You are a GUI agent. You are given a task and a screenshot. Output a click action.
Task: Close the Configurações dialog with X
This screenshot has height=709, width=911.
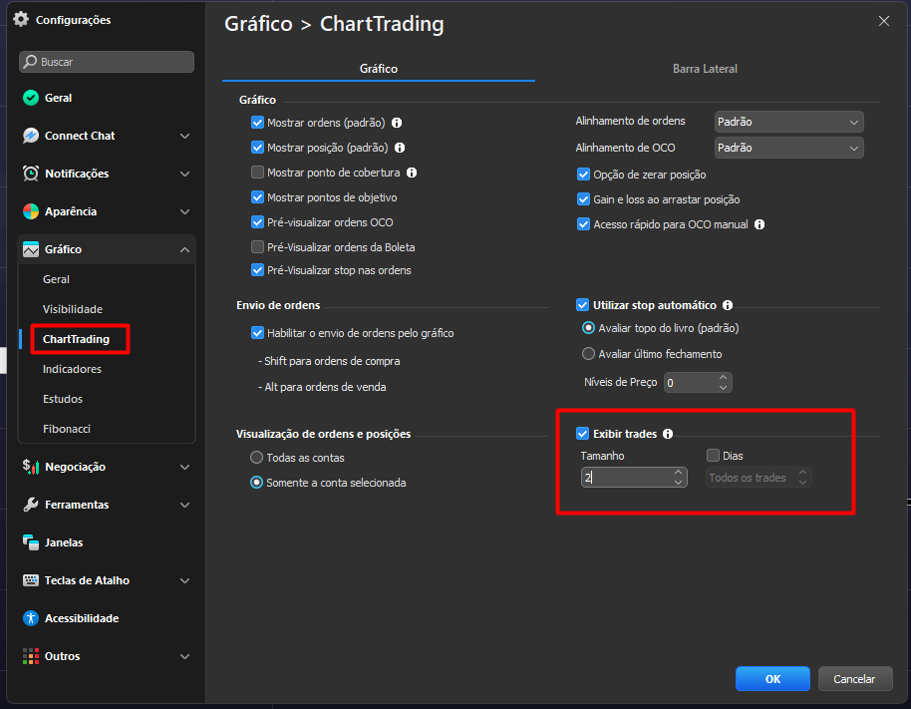point(884,21)
